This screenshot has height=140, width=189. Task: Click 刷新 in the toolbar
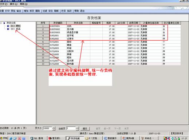click(x=56, y=11)
